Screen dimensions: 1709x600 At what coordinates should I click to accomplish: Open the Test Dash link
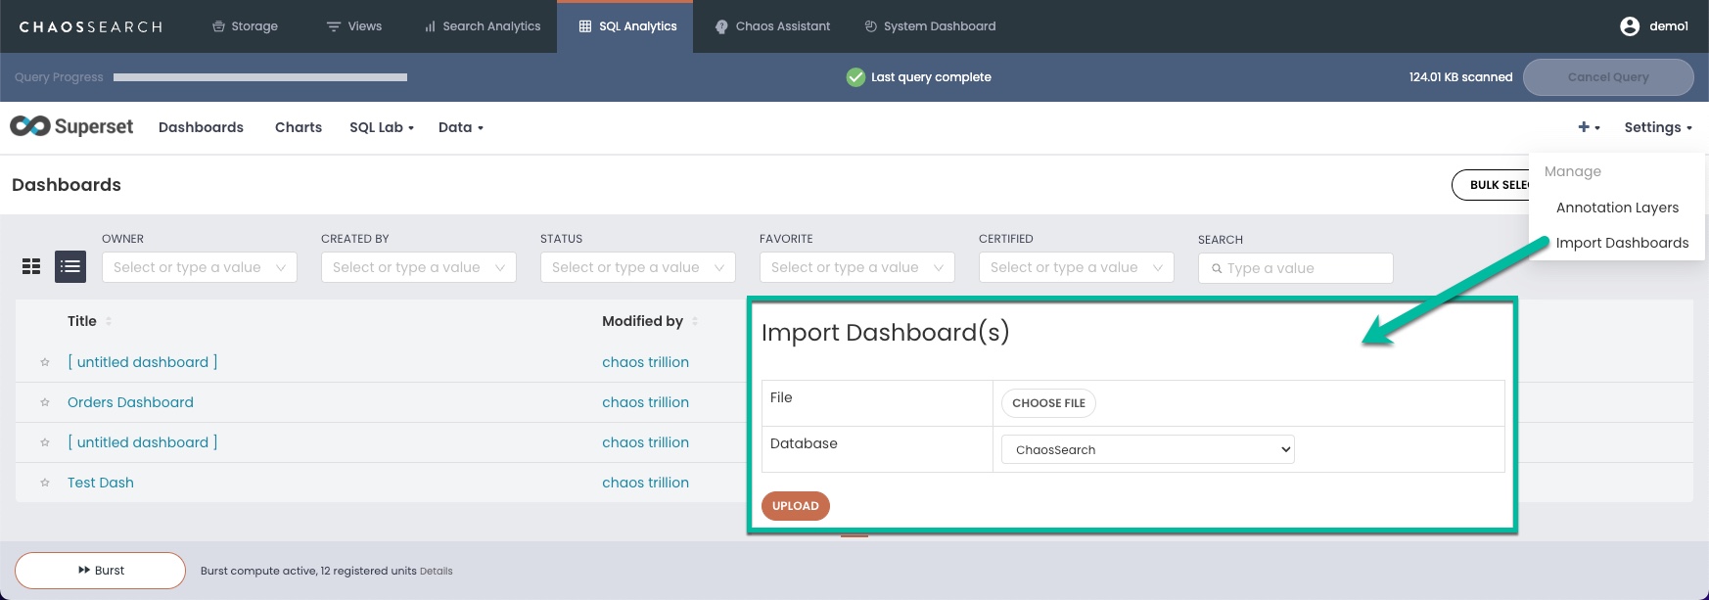click(101, 483)
